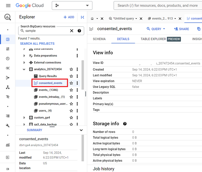Star the consented_events view

click(71, 83)
